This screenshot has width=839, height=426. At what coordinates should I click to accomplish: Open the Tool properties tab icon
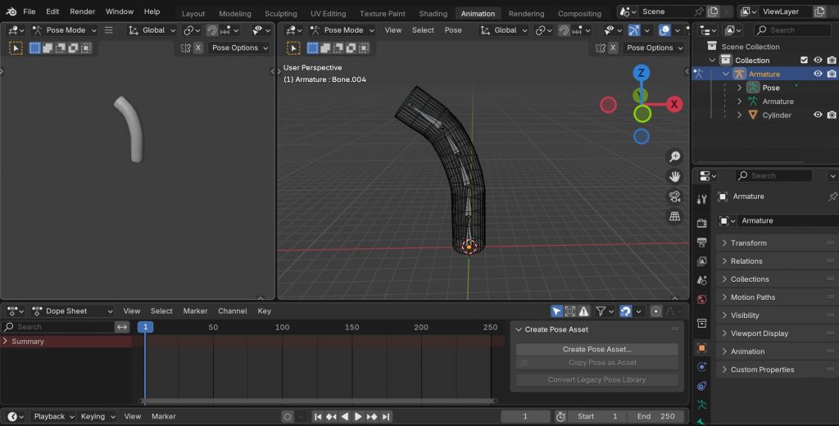[x=702, y=199]
